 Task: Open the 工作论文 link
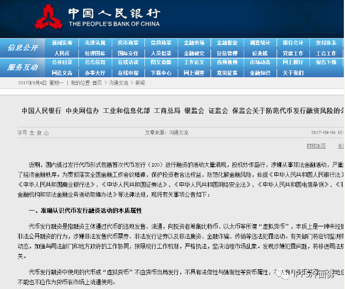coord(194,62)
